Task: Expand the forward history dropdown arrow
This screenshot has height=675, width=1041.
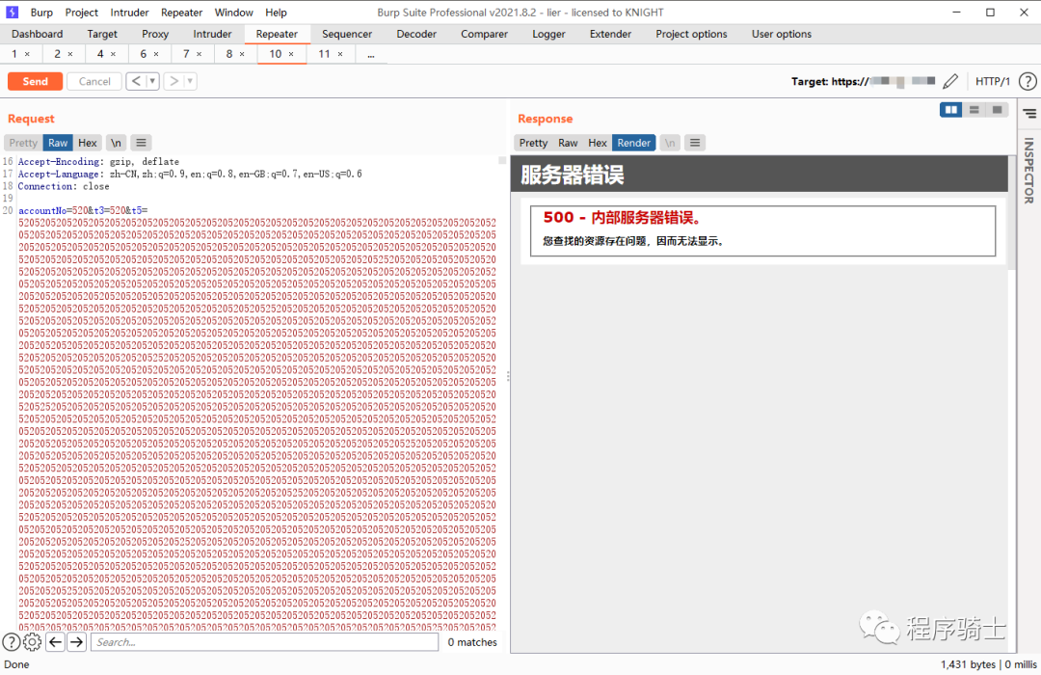Action: click(190, 82)
